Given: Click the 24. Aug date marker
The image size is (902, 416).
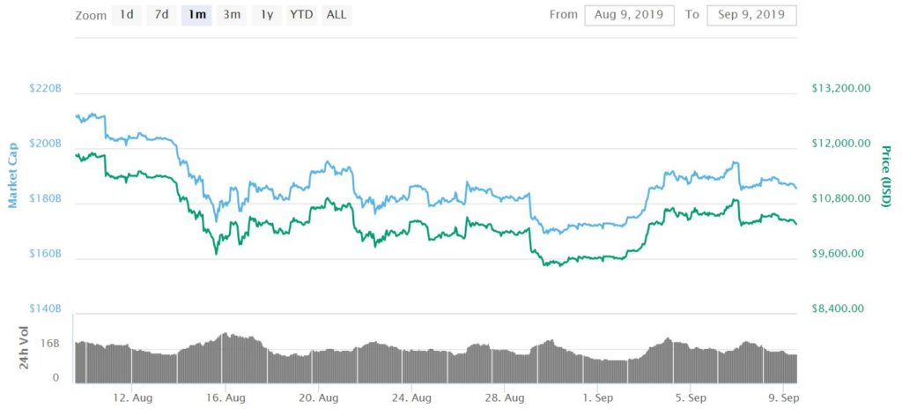Looking at the screenshot, I should 410,397.
